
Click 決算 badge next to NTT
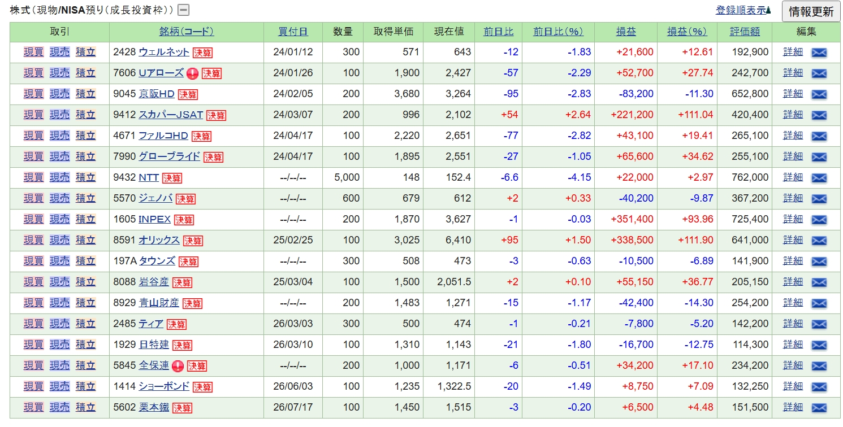point(172,178)
